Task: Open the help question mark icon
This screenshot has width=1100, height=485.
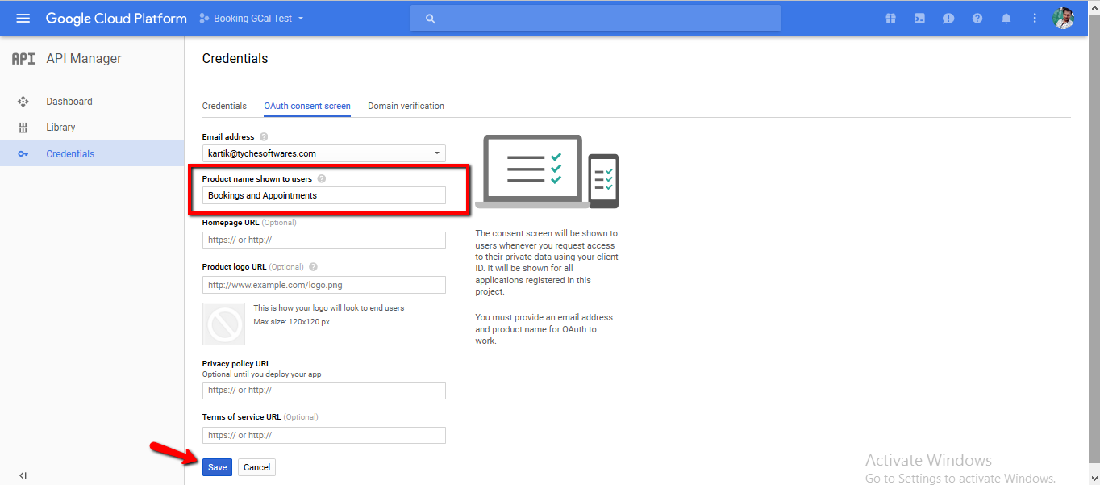Action: (x=977, y=19)
